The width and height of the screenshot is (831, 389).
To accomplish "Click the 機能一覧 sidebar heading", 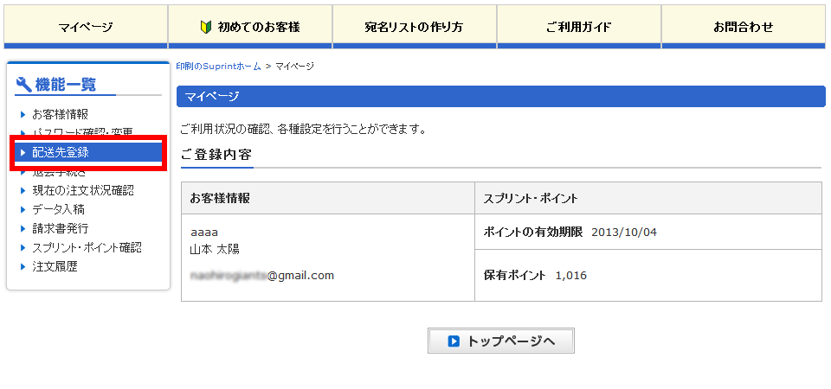I will pos(65,84).
